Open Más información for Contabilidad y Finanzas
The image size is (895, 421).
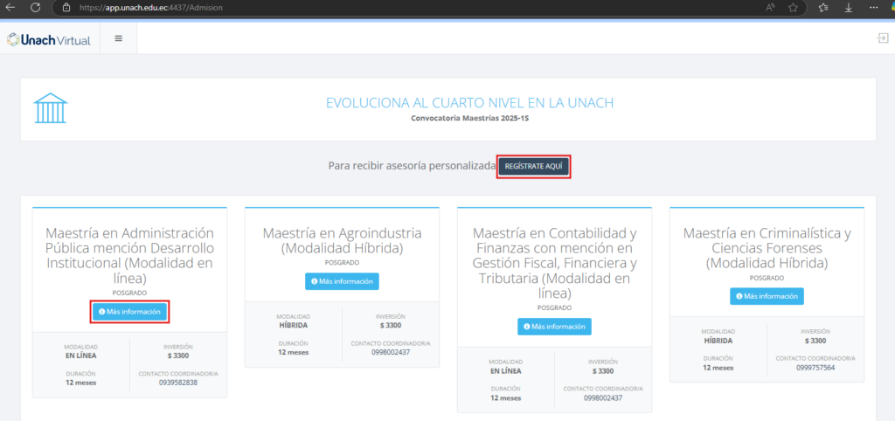[x=554, y=327]
